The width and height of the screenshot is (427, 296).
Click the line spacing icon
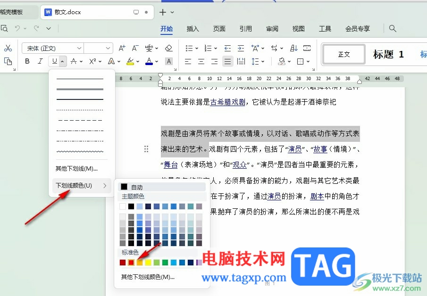tap(255, 61)
